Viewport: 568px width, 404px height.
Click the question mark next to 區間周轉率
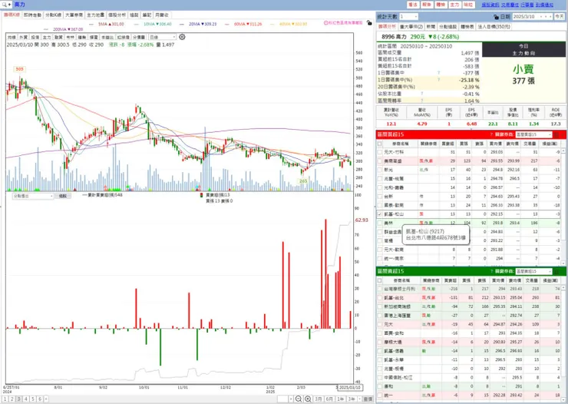pyautogui.click(x=421, y=101)
